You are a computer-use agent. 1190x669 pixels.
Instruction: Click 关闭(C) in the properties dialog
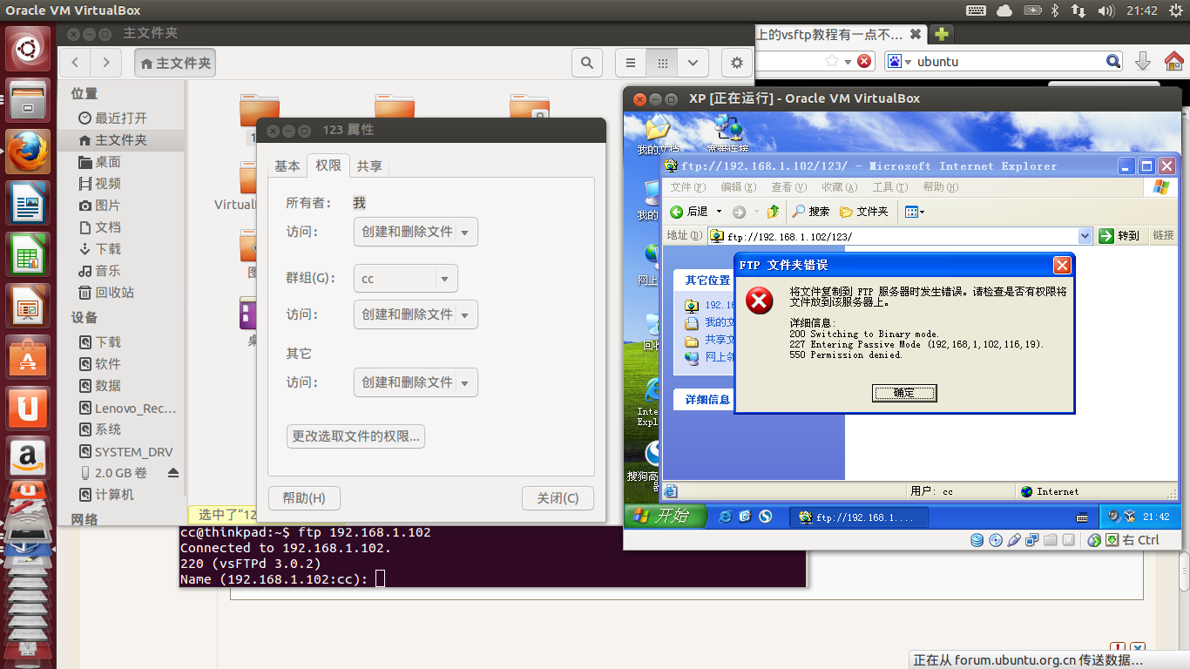click(x=558, y=498)
